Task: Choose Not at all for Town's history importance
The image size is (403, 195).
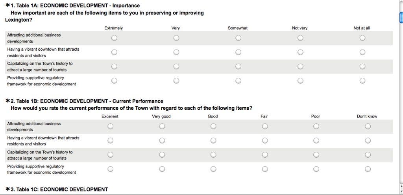Action: click(362, 66)
